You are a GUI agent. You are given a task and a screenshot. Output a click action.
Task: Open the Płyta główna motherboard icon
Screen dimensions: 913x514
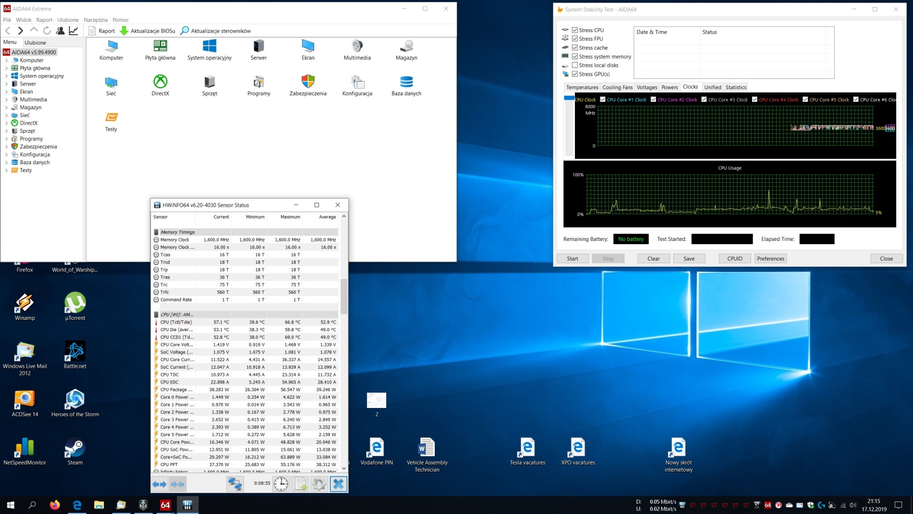(160, 47)
